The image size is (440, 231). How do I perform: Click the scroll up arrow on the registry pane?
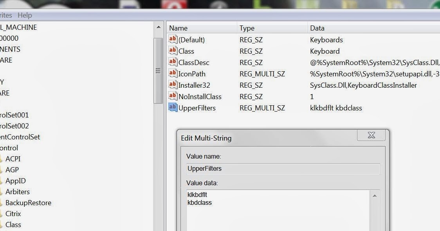click(159, 27)
